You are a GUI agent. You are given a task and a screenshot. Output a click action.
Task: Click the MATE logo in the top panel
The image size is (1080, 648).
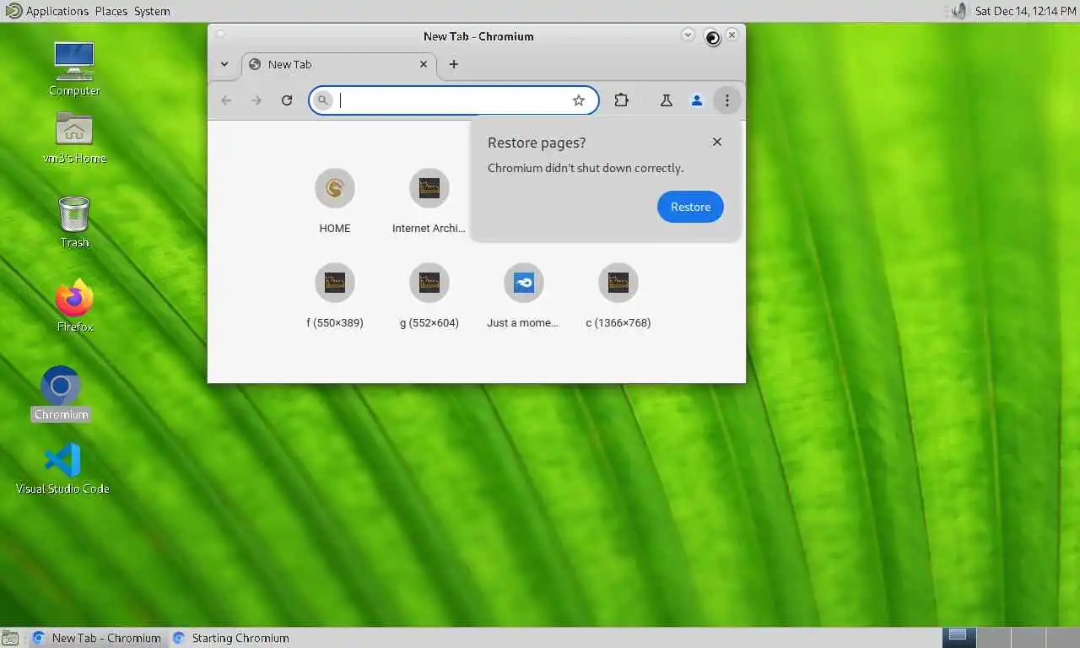pos(13,11)
